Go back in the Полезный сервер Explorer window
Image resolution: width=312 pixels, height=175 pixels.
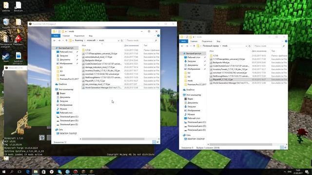182,46
